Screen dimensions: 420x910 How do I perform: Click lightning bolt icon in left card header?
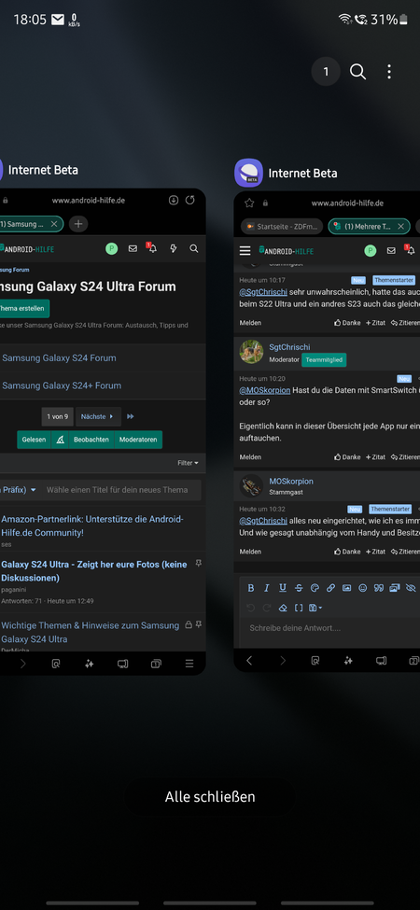click(173, 249)
